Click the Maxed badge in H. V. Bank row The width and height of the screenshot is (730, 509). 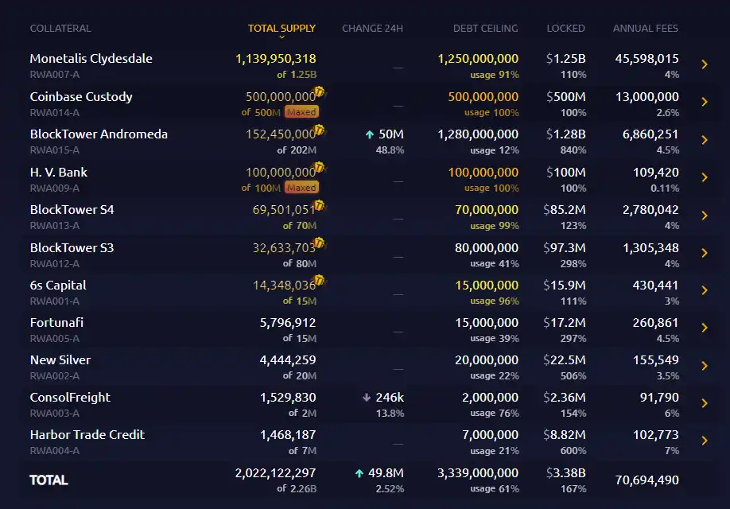(x=301, y=188)
